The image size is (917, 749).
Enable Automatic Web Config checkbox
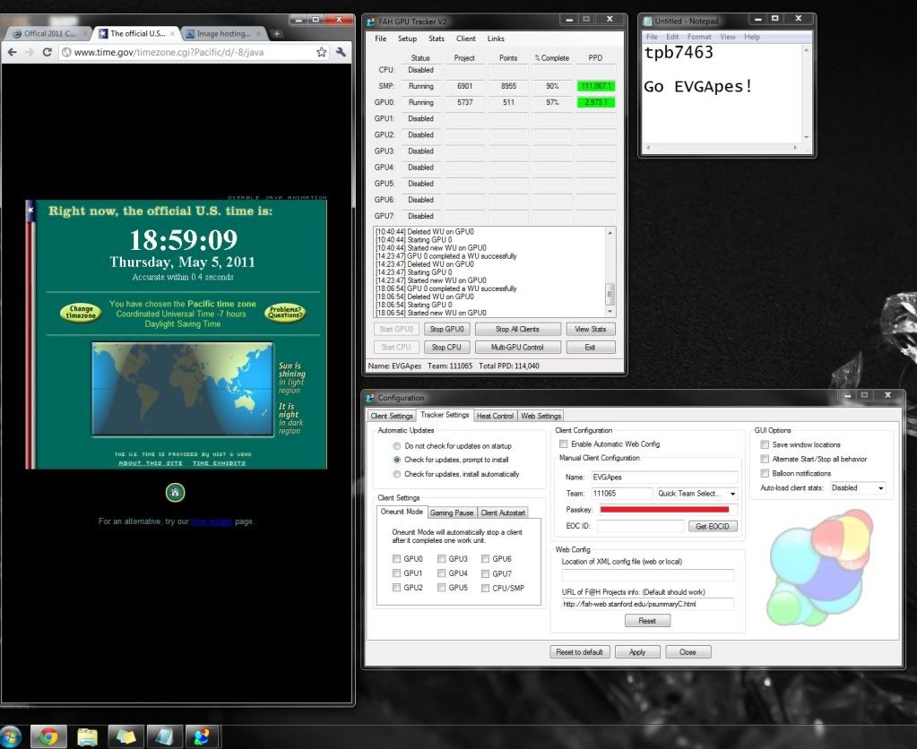point(563,444)
